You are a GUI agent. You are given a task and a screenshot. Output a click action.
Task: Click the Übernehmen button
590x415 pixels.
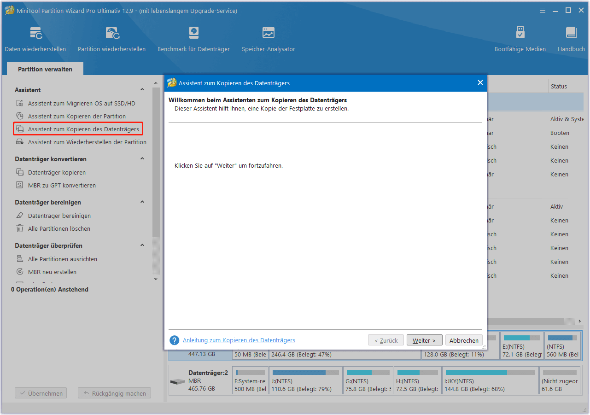tap(41, 393)
